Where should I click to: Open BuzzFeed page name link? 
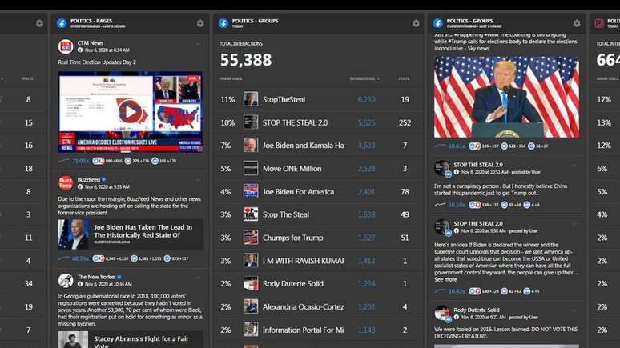tap(89, 179)
